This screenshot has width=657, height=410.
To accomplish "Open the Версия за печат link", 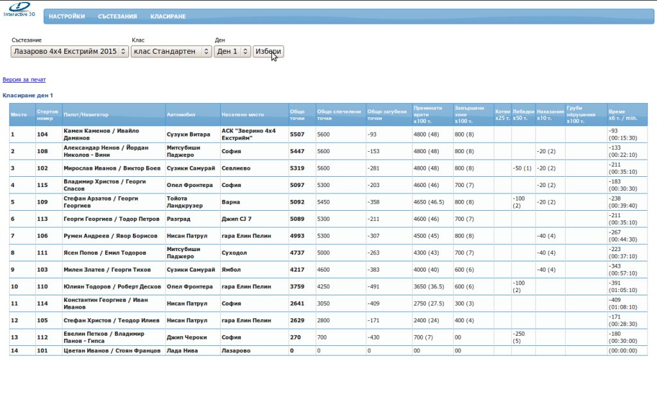I will (x=24, y=80).
